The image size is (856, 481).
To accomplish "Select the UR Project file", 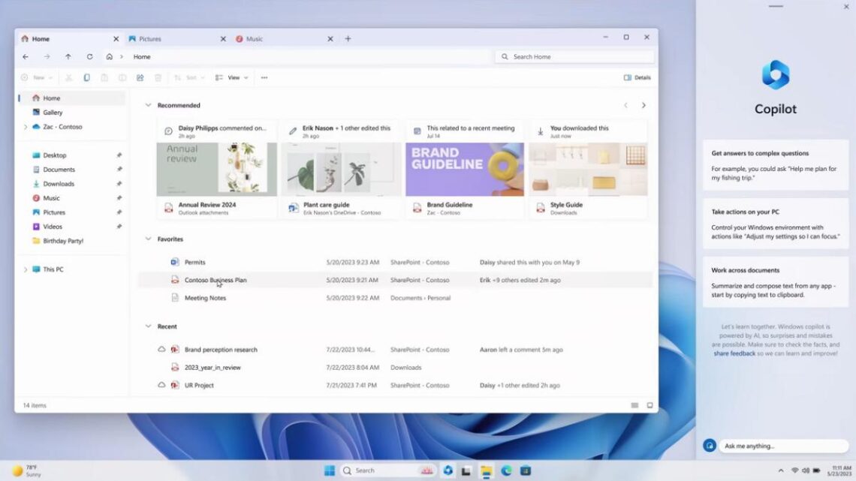I will click(395, 385).
